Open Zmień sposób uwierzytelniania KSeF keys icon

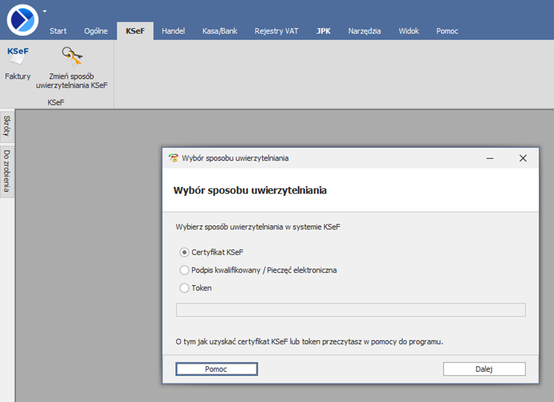pyautogui.click(x=72, y=57)
